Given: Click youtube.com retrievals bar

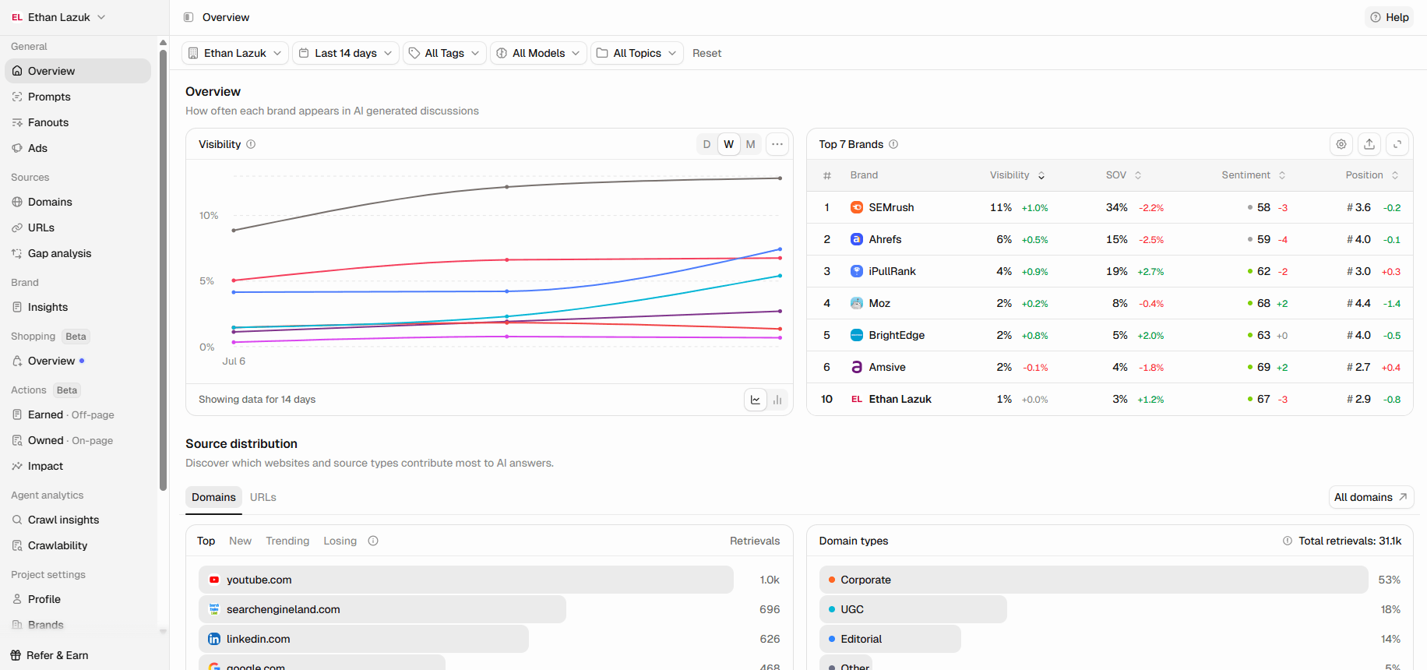Looking at the screenshot, I should 466,580.
